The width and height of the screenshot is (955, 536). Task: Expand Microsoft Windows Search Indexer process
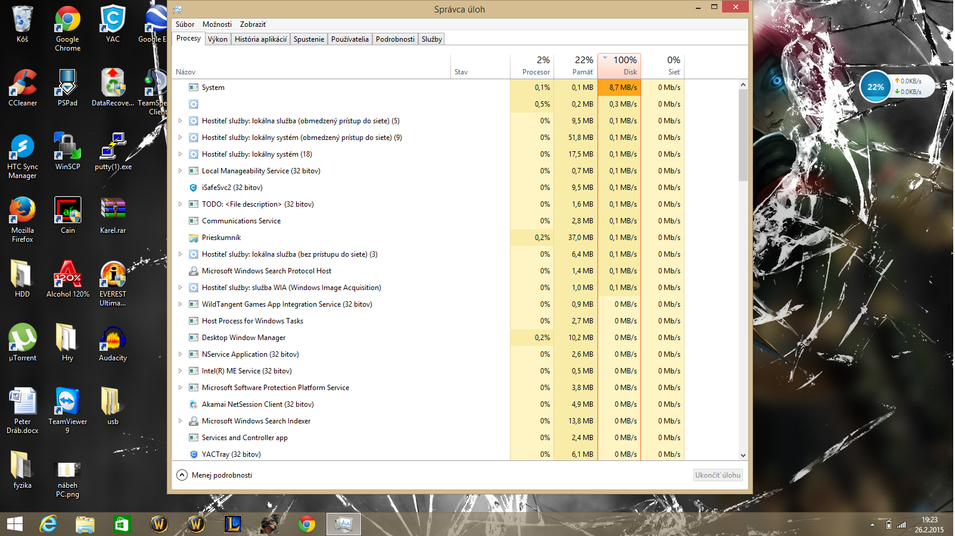point(181,421)
